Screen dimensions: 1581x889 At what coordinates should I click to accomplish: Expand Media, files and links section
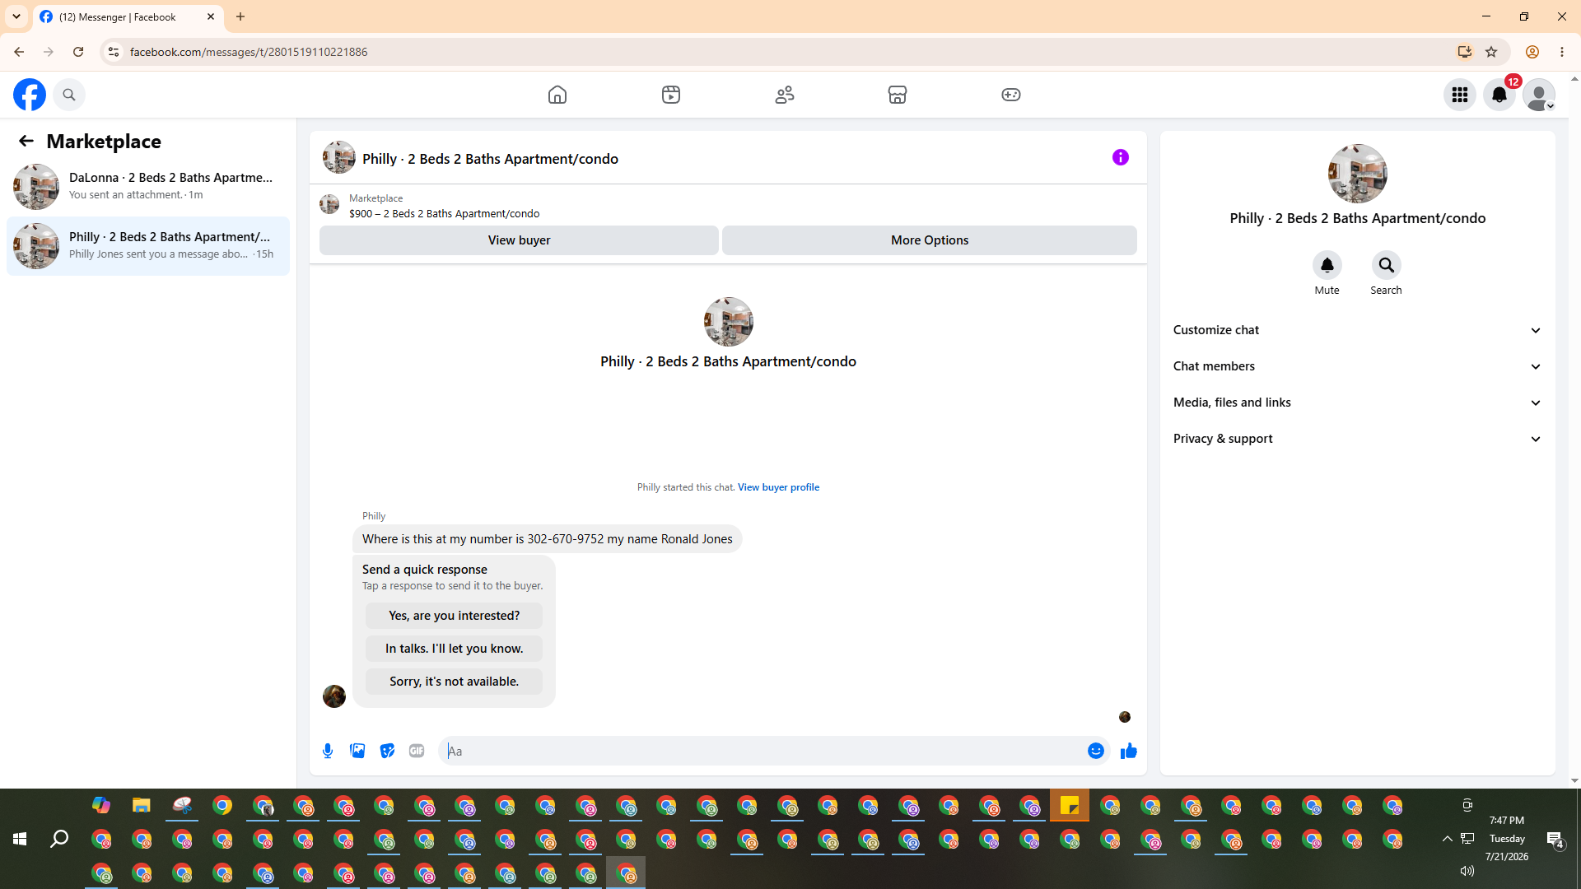point(1357,403)
